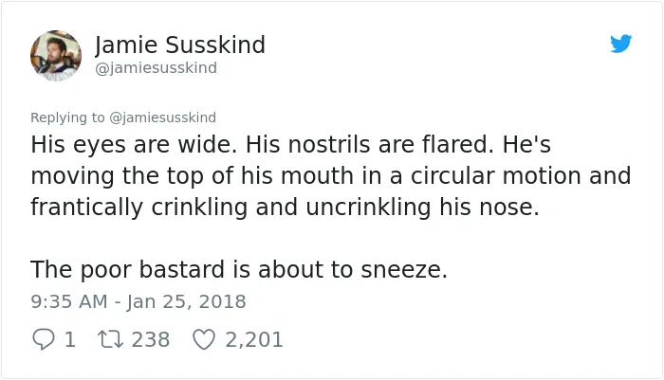This screenshot has height=380, width=664.
Task: Click the 'Jan 25, 2018' date portion
Action: (186, 301)
